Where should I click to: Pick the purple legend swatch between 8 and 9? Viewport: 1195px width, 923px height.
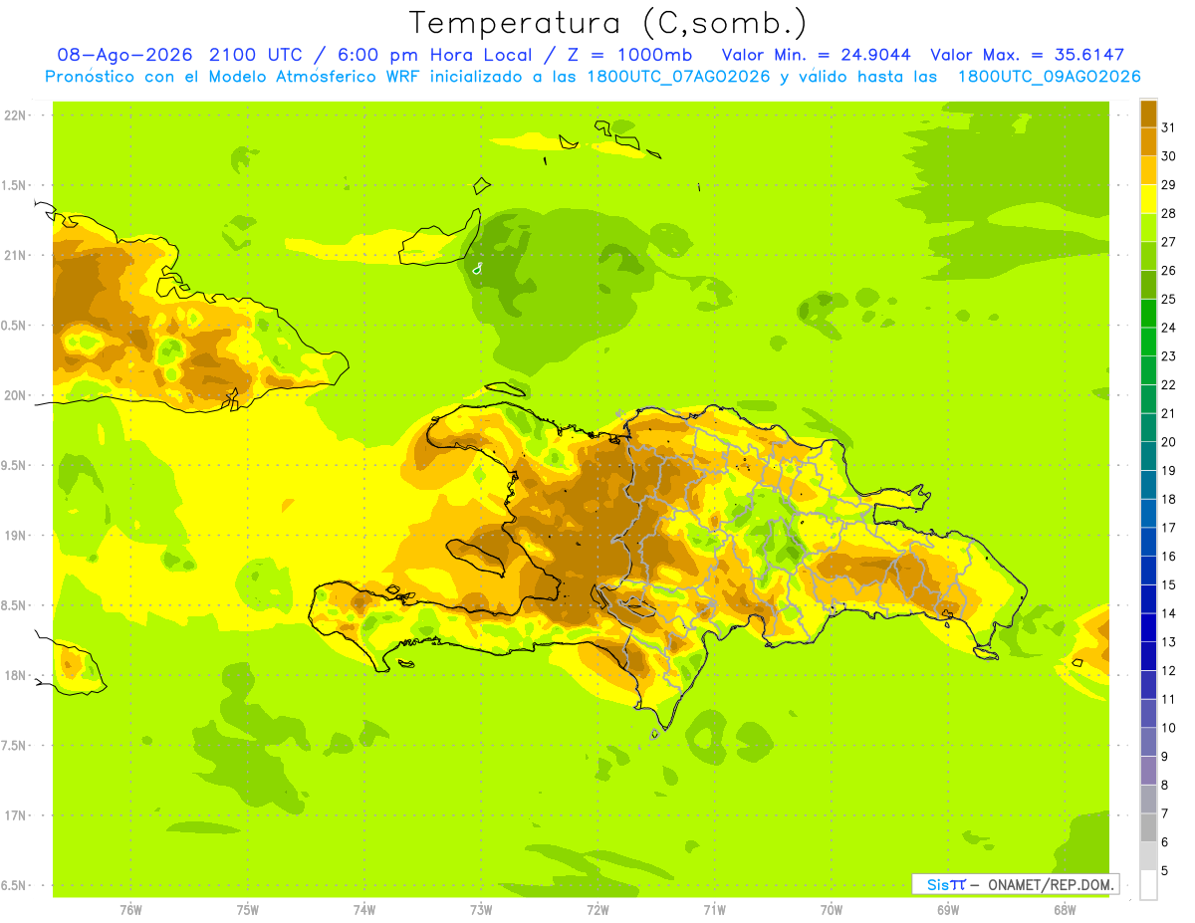click(x=1148, y=771)
